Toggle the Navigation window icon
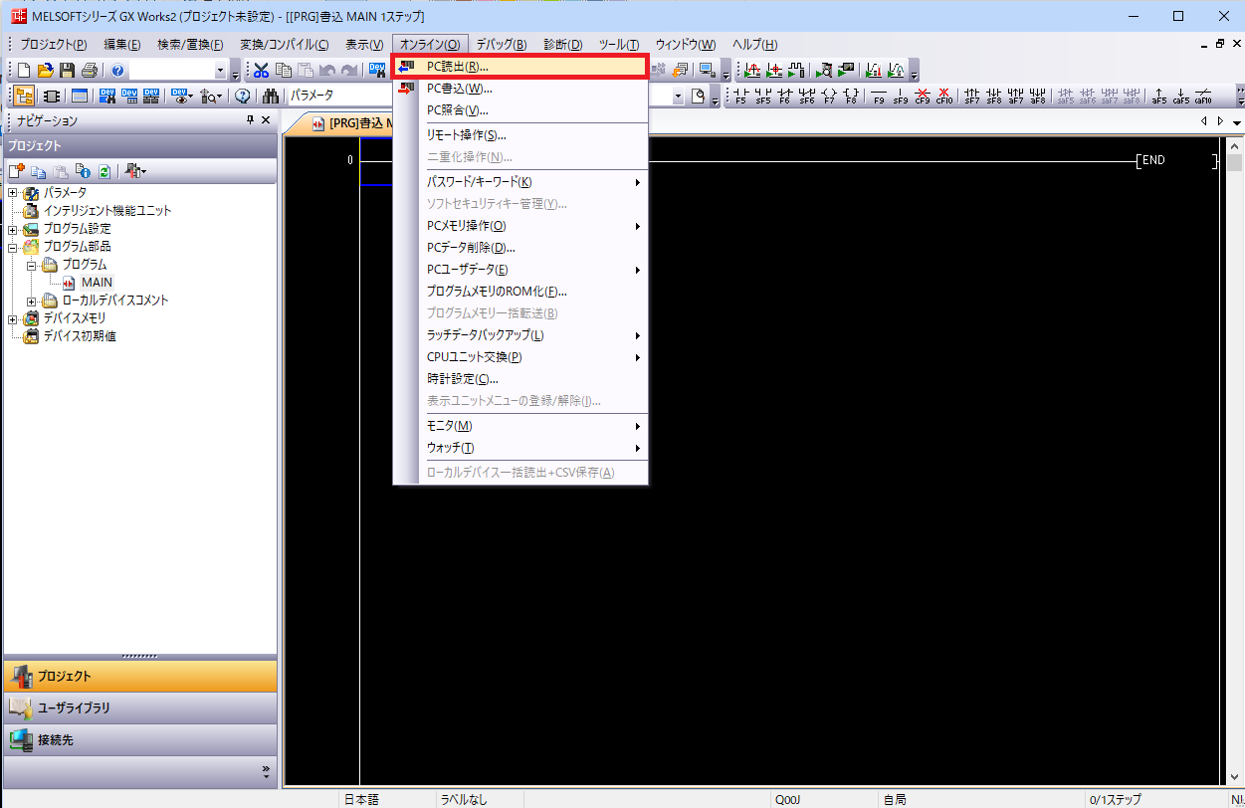The height and width of the screenshot is (808, 1245). [x=24, y=97]
